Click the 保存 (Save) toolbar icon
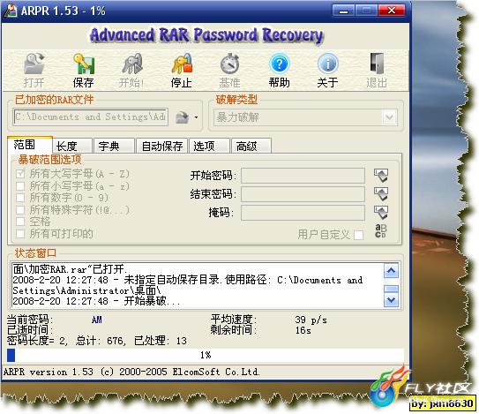This screenshot has width=479, height=414. tap(83, 64)
